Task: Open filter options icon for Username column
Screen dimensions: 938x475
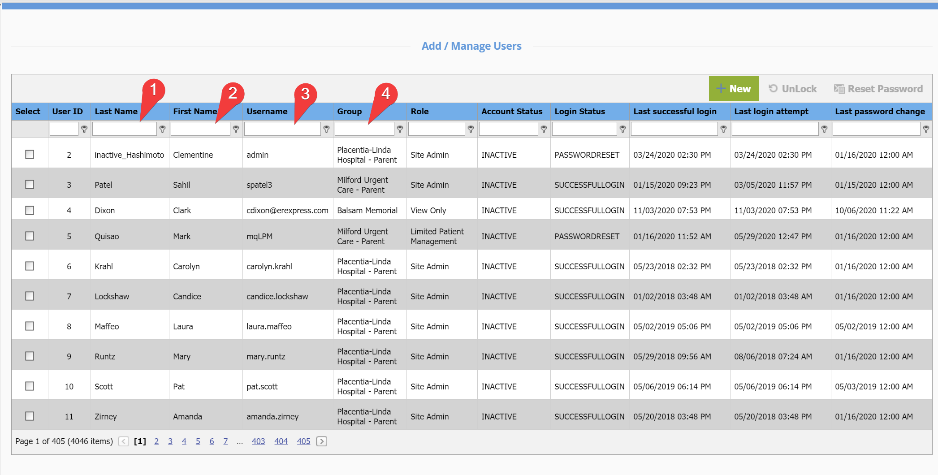Action: pyautogui.click(x=326, y=129)
